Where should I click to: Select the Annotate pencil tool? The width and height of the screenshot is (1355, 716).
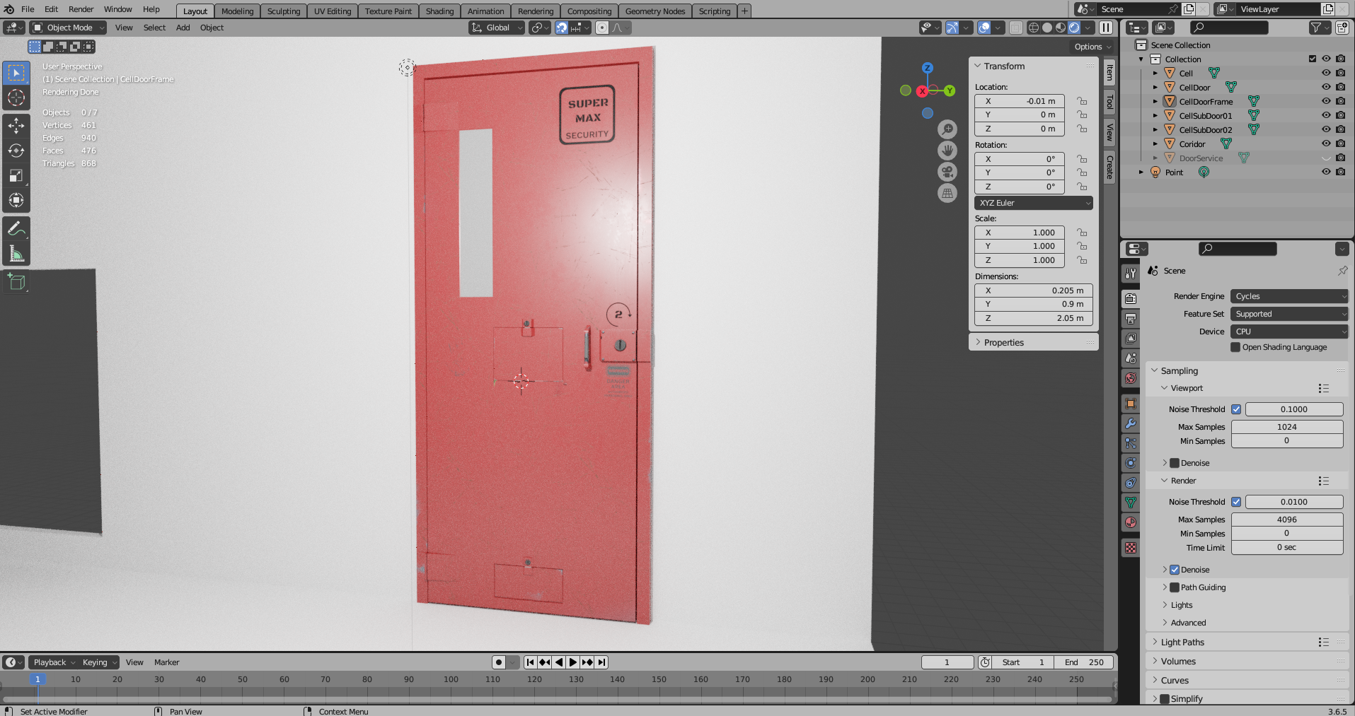16,229
